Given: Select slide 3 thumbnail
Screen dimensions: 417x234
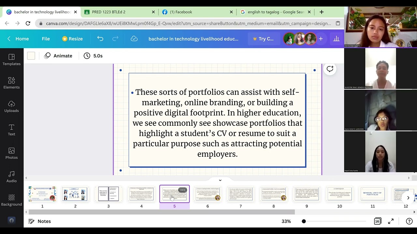Looking at the screenshot, I should (x=108, y=194).
